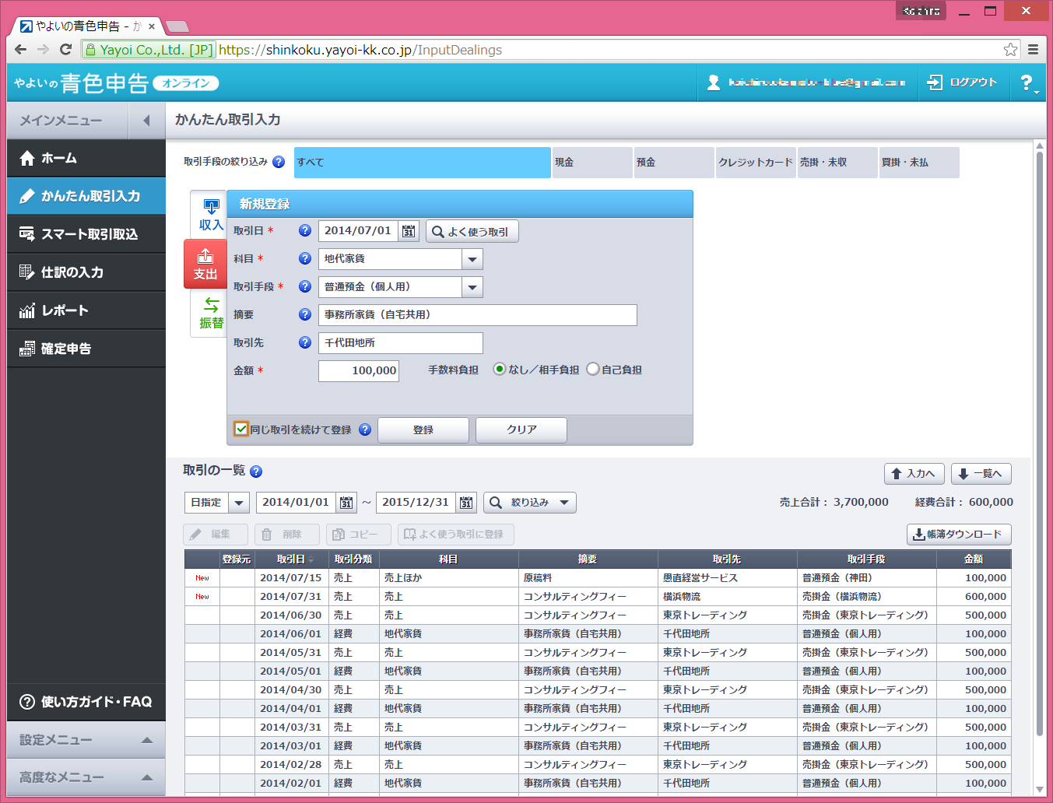Collapse the main menu sidebar arrow
Screen dimensions: 1053x803
pyautogui.click(x=146, y=121)
